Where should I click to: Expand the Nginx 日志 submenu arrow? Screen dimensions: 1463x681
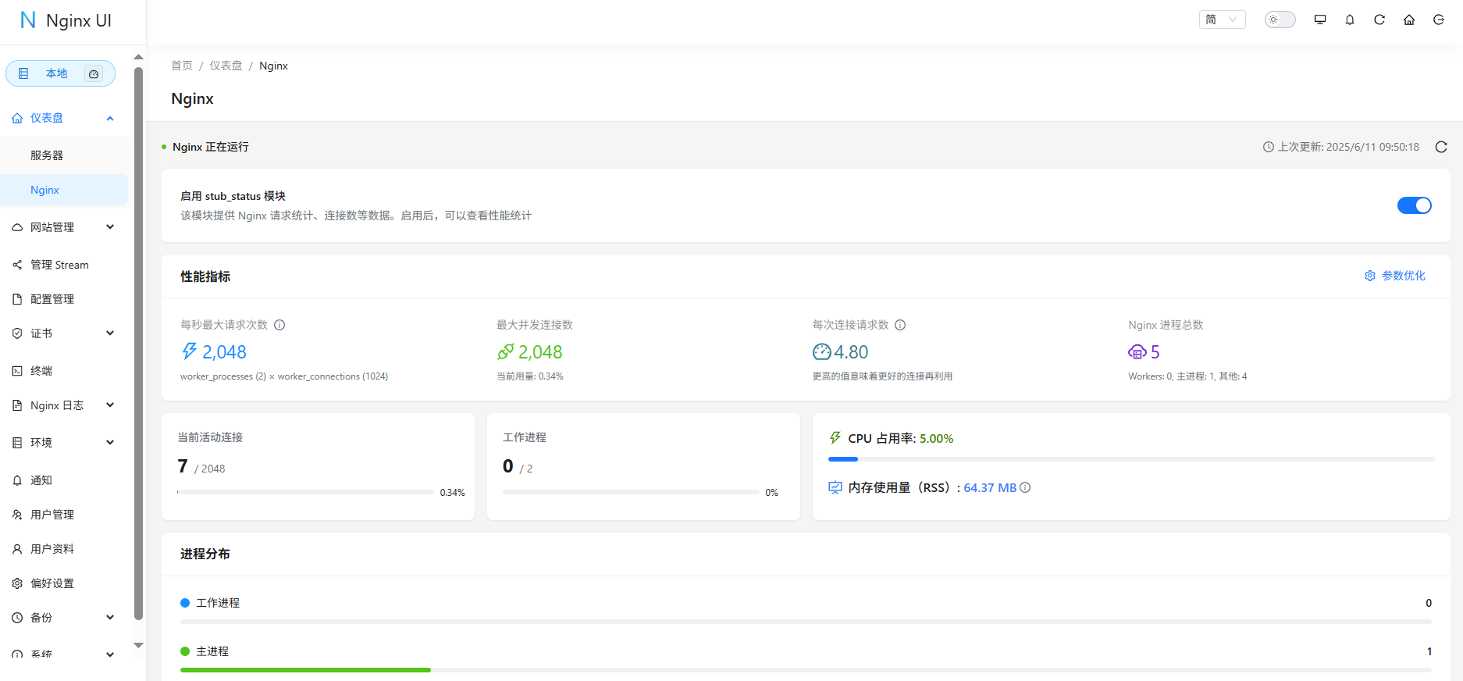[110, 405]
